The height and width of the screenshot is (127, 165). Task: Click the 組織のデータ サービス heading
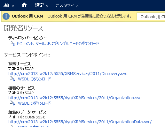coord(27,112)
